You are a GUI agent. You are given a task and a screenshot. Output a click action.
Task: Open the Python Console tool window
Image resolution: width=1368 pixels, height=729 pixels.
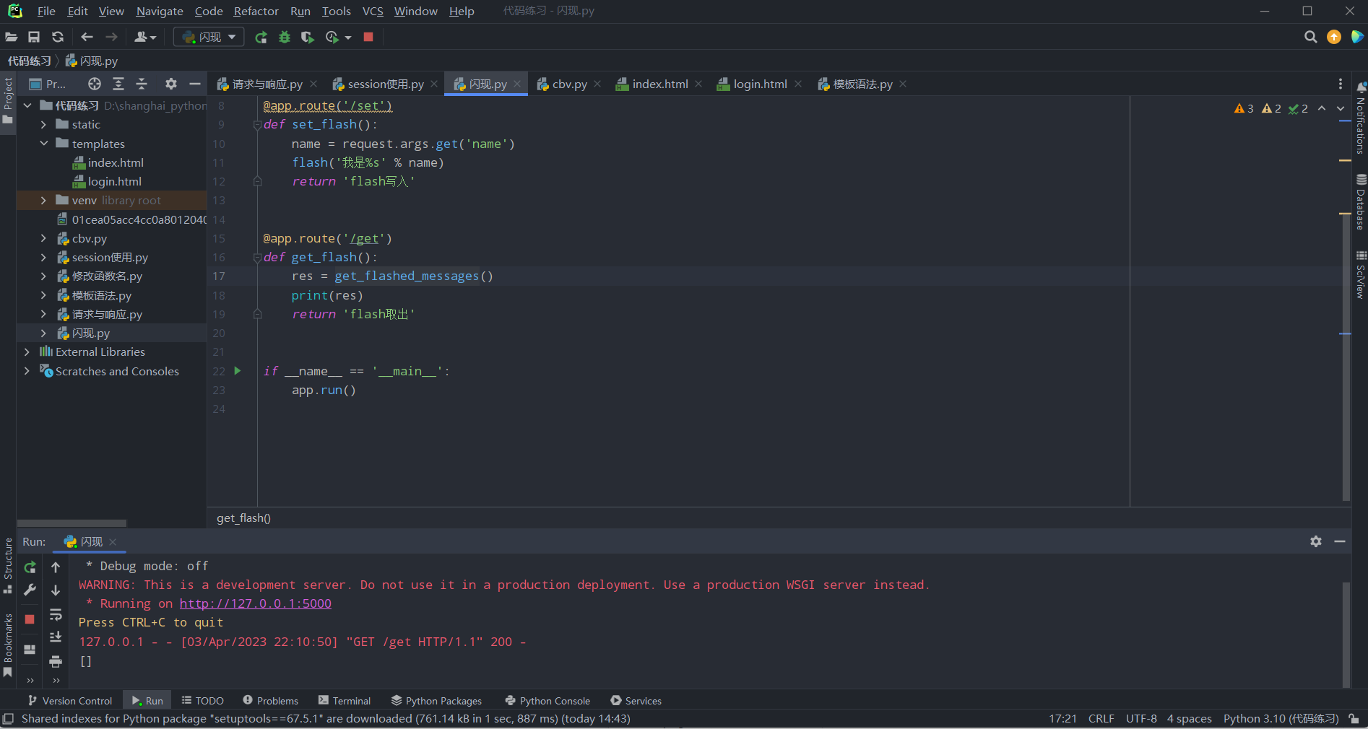tap(547, 701)
